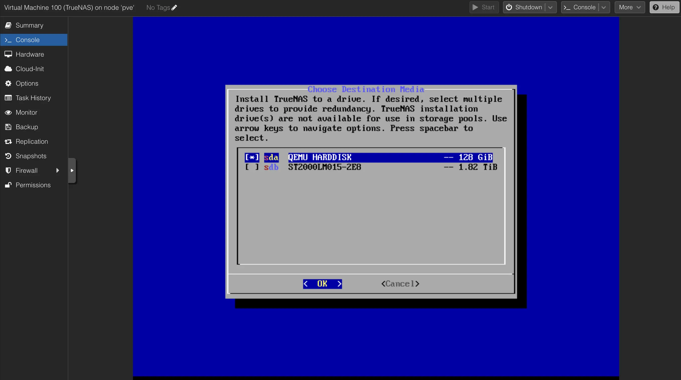Click the Shutdown power icon
Image resolution: width=681 pixels, height=380 pixels.
(509, 8)
